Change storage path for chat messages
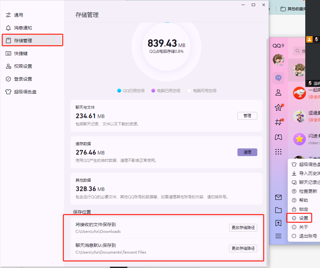The width and height of the screenshot is (320, 268). pyautogui.click(x=243, y=248)
